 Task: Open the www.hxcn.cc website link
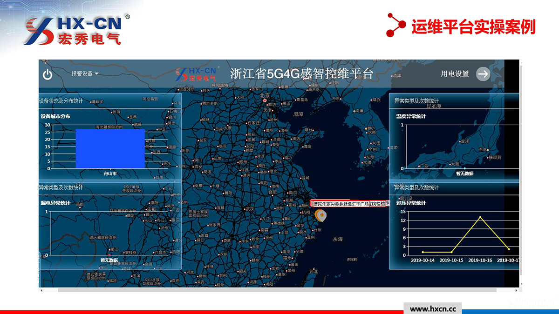432,309
